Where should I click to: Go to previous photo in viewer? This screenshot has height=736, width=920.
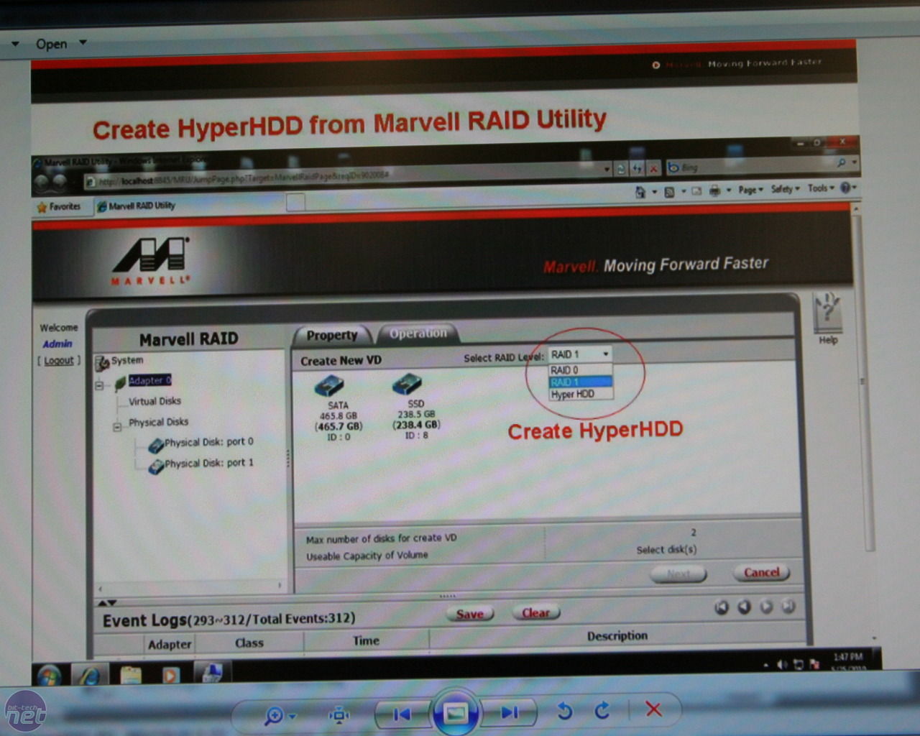click(402, 714)
